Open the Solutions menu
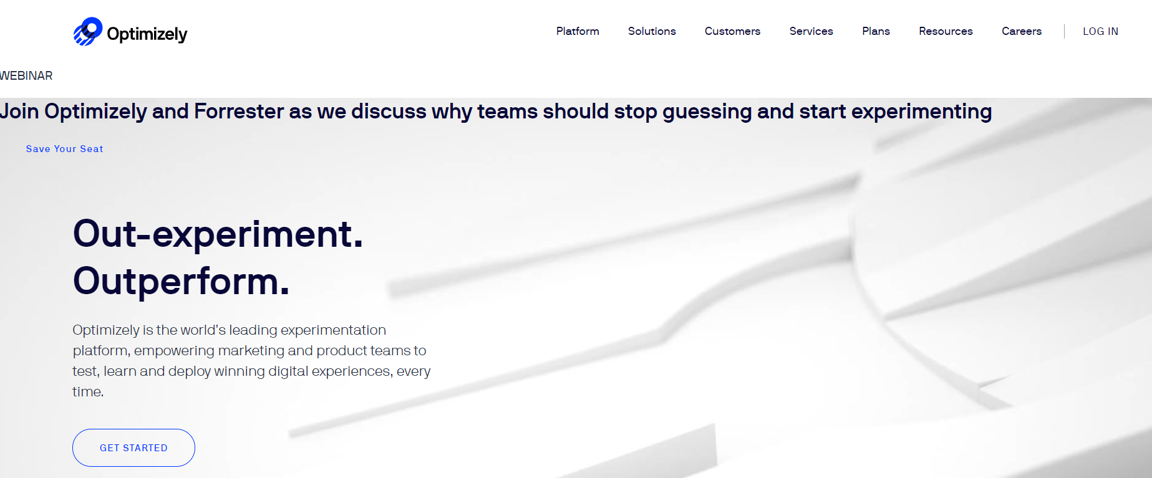Screen dimensions: 1152x478 click(652, 31)
